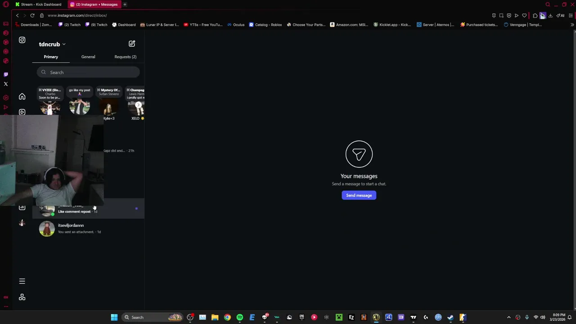The height and width of the screenshot is (324, 576).
Task: Open the Lunar IP & Server bookmark
Action: pyautogui.click(x=160, y=25)
